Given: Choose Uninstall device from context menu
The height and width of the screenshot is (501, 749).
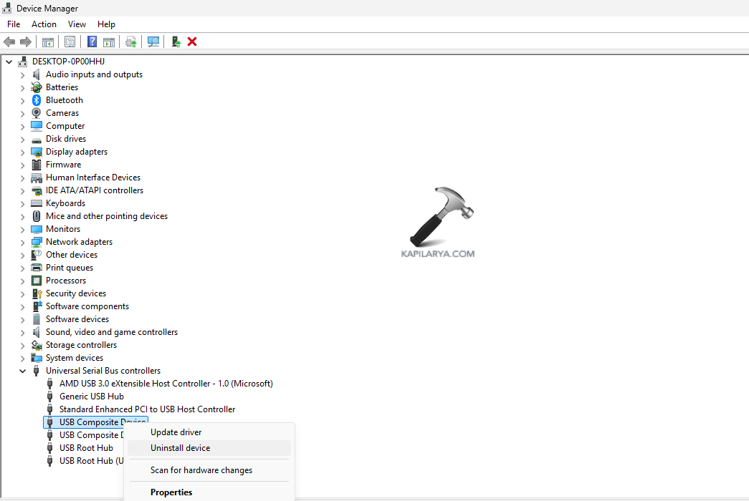Looking at the screenshot, I should click(181, 448).
